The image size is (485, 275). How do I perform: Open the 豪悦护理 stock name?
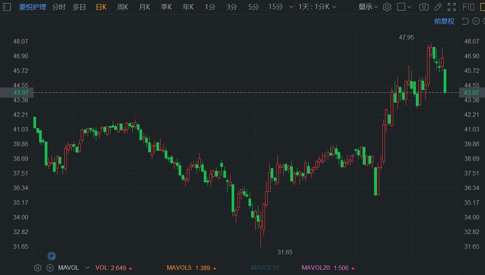(33, 7)
